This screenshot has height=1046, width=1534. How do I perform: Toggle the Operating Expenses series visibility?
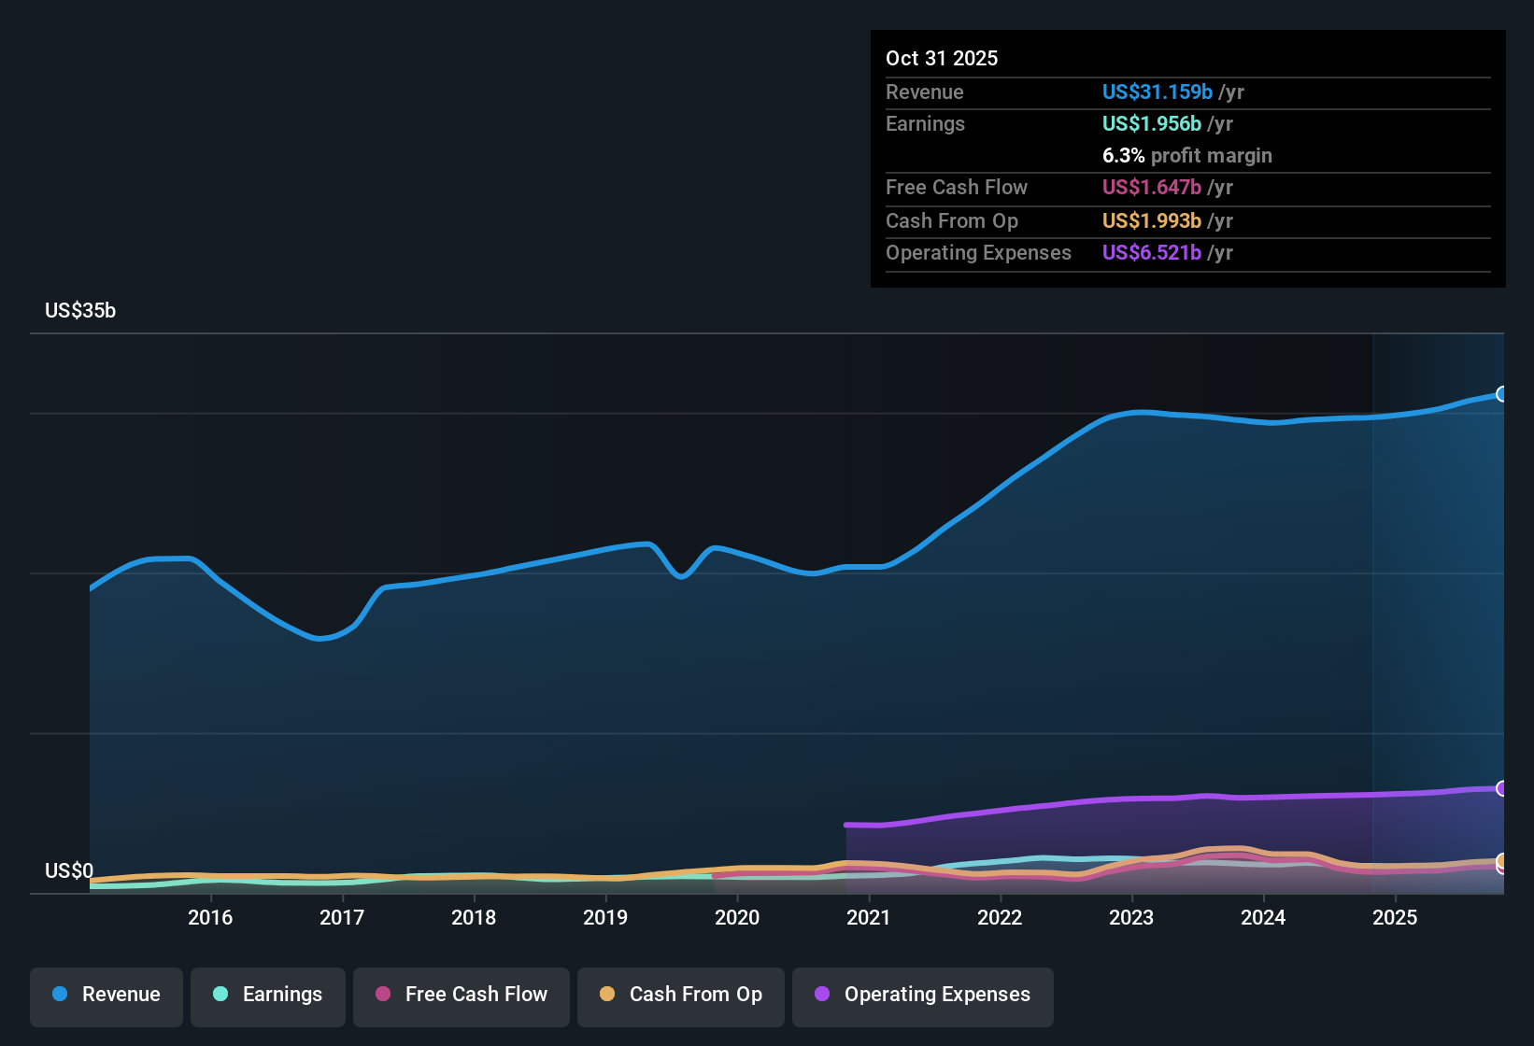pos(922,995)
